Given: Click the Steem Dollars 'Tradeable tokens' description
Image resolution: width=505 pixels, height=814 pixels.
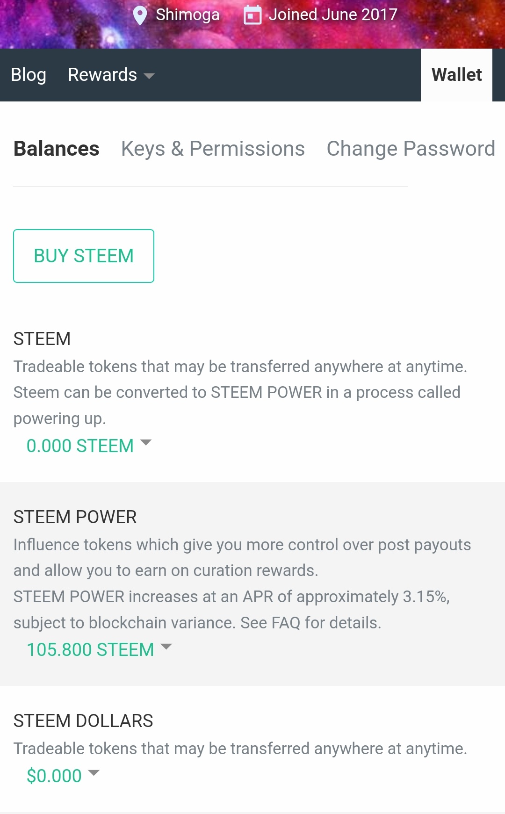Looking at the screenshot, I should (240, 749).
